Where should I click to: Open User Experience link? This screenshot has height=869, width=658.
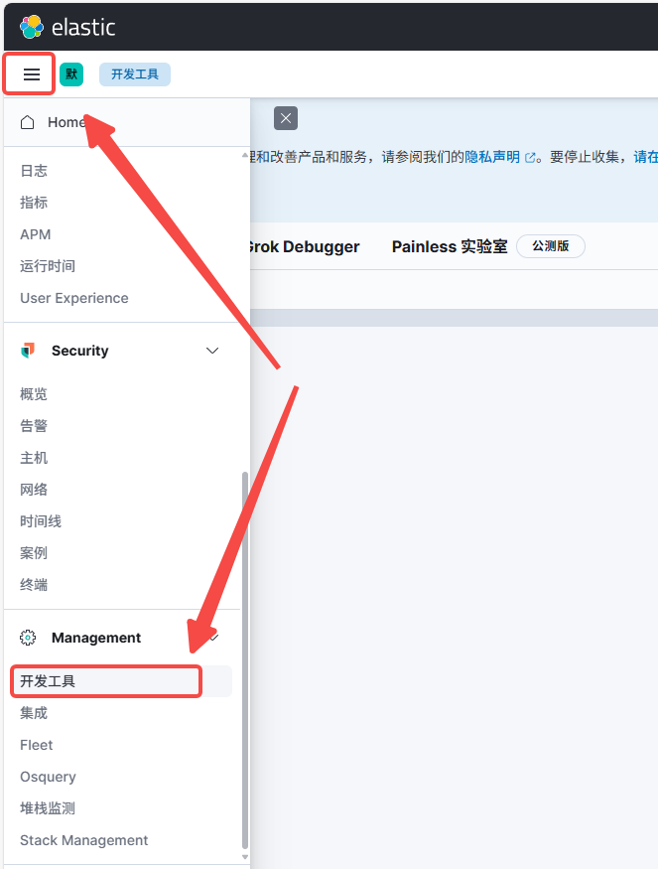tap(74, 298)
